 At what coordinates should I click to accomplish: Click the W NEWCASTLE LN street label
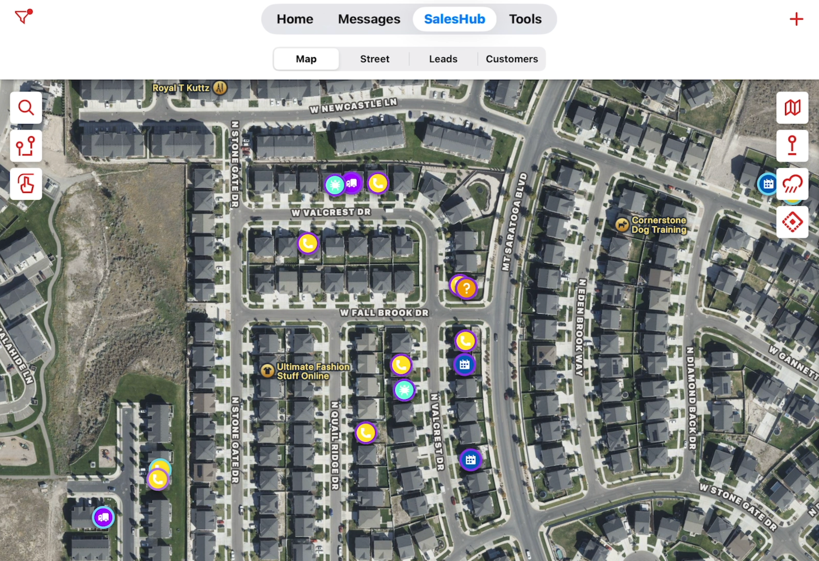(x=353, y=106)
